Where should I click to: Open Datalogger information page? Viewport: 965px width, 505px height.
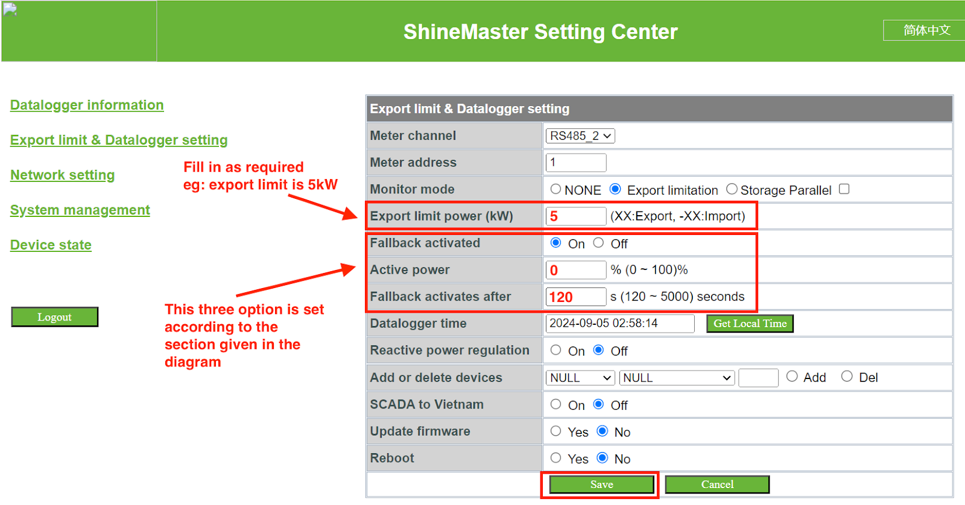click(87, 105)
